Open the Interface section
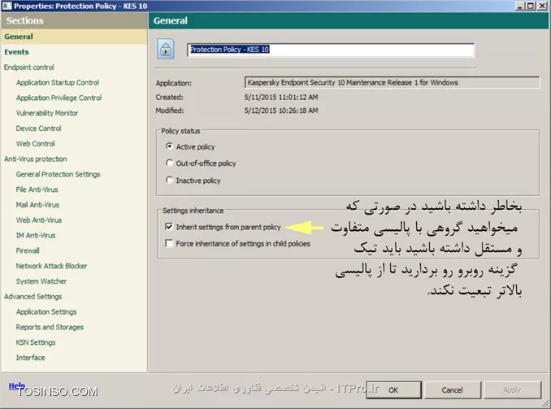This screenshot has height=409, width=551. tap(31, 358)
